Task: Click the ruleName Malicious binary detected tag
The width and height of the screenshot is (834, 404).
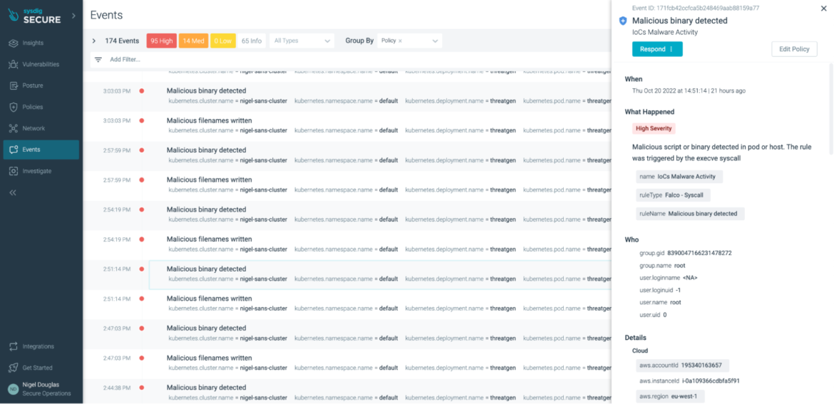Action: click(690, 214)
